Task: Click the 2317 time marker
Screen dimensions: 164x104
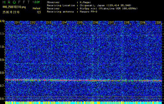Action: coord(111,23)
